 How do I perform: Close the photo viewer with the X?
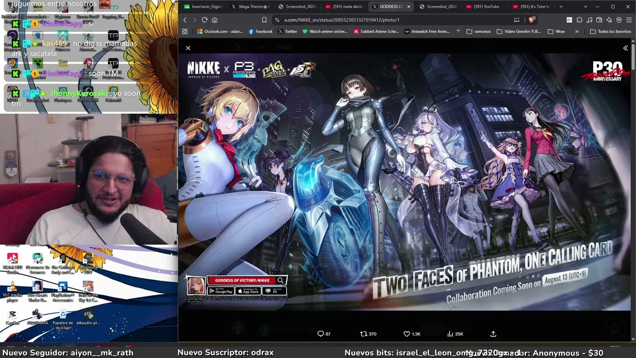point(188,48)
